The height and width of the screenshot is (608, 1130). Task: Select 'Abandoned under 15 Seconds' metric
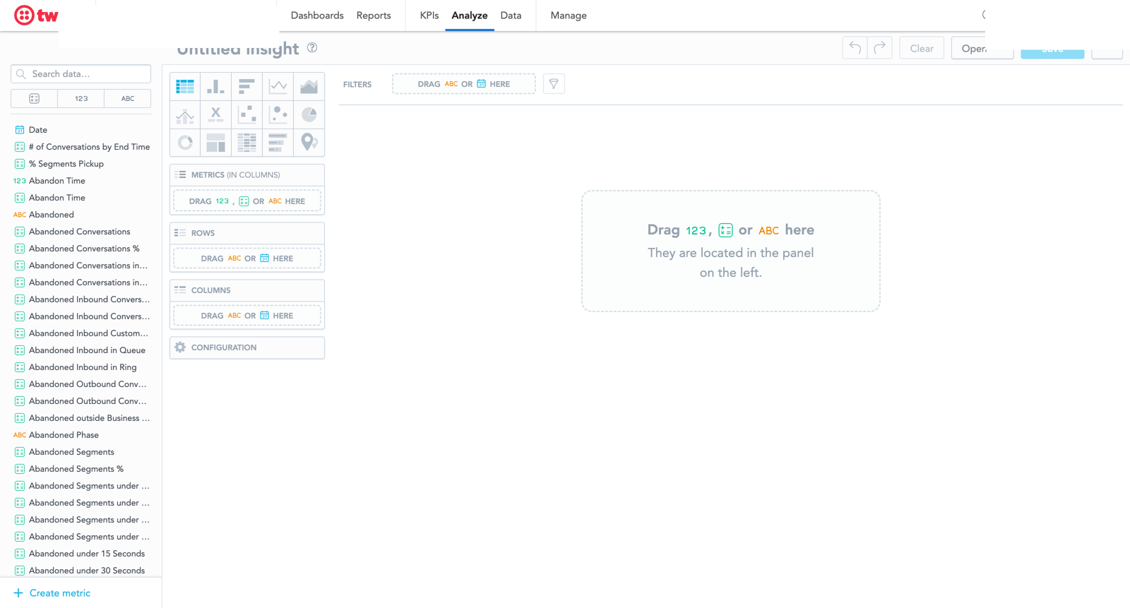pyautogui.click(x=81, y=554)
